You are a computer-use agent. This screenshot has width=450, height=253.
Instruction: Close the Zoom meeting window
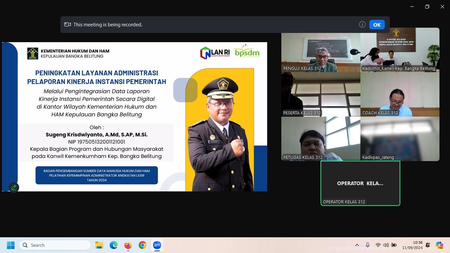tap(442, 7)
